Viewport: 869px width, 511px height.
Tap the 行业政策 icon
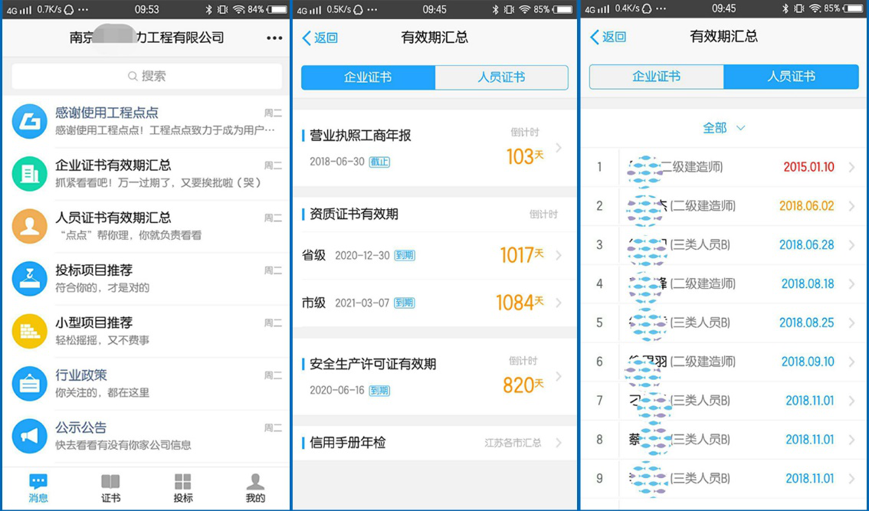[x=30, y=383]
